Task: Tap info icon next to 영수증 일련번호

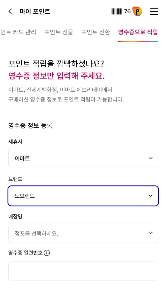Action: pos(47,253)
